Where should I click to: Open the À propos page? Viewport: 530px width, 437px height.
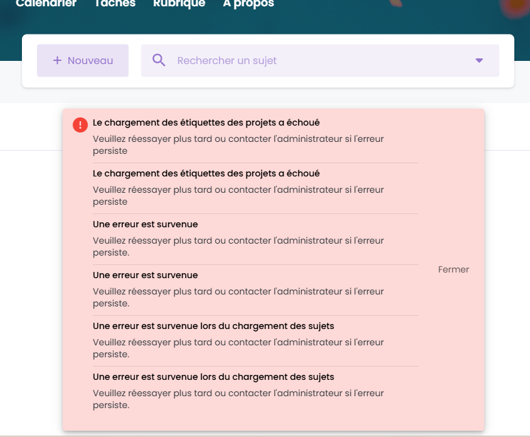click(x=248, y=4)
